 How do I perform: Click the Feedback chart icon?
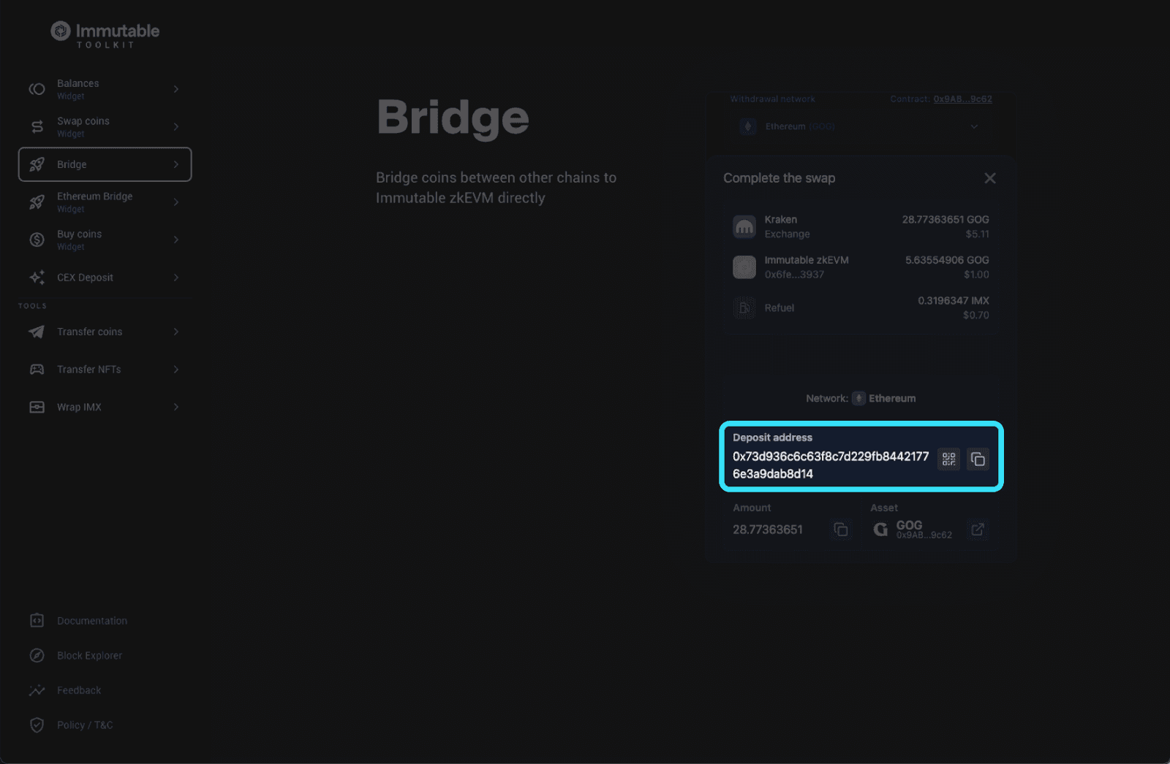37,690
